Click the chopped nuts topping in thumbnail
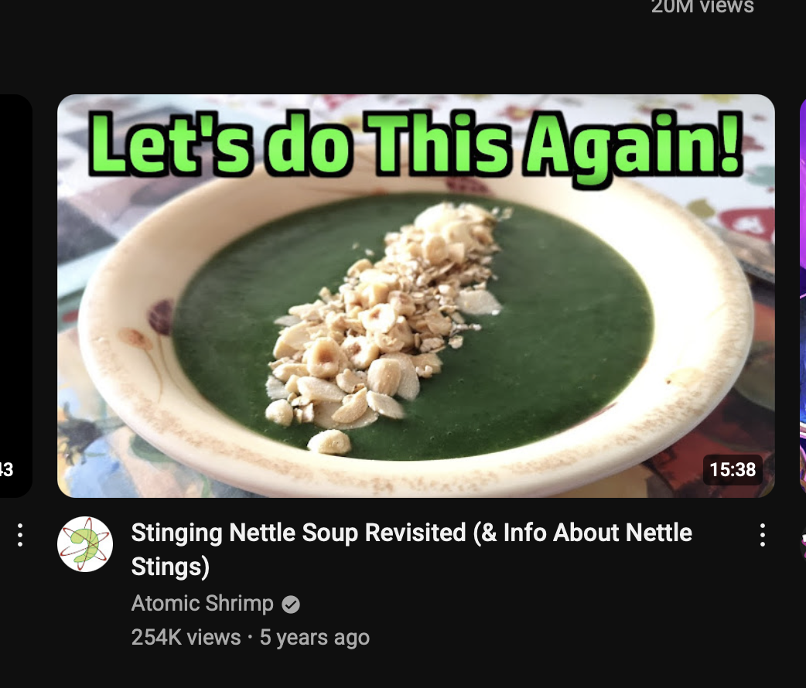 (x=383, y=324)
